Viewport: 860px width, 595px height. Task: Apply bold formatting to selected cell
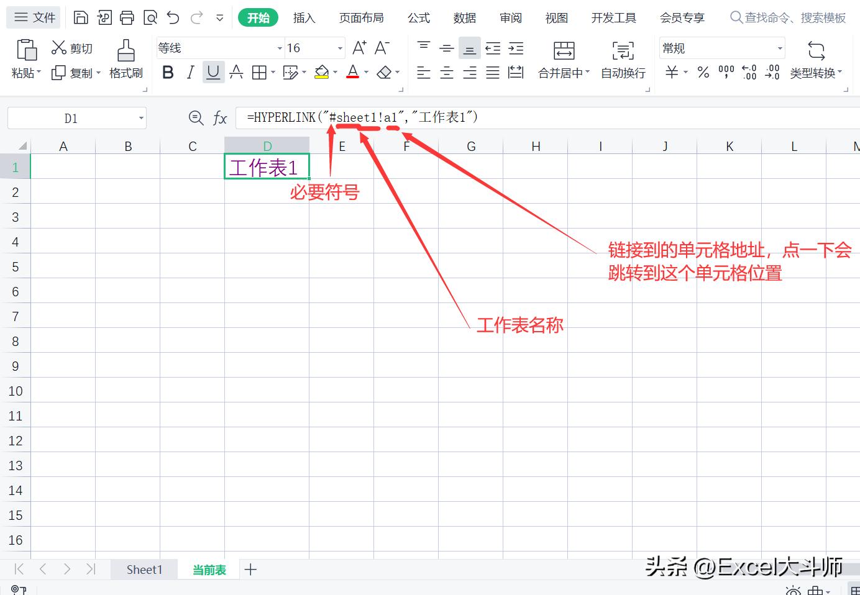click(x=167, y=72)
